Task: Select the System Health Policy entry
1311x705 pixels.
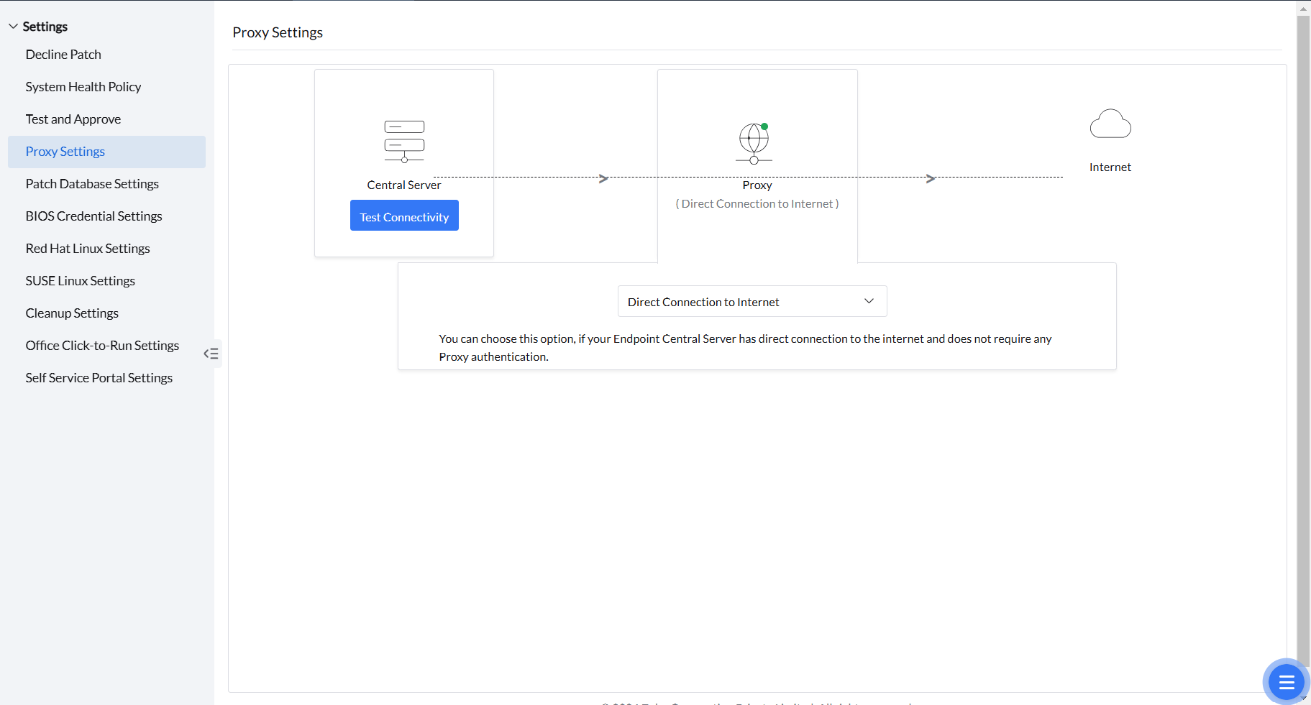Action: [x=83, y=86]
